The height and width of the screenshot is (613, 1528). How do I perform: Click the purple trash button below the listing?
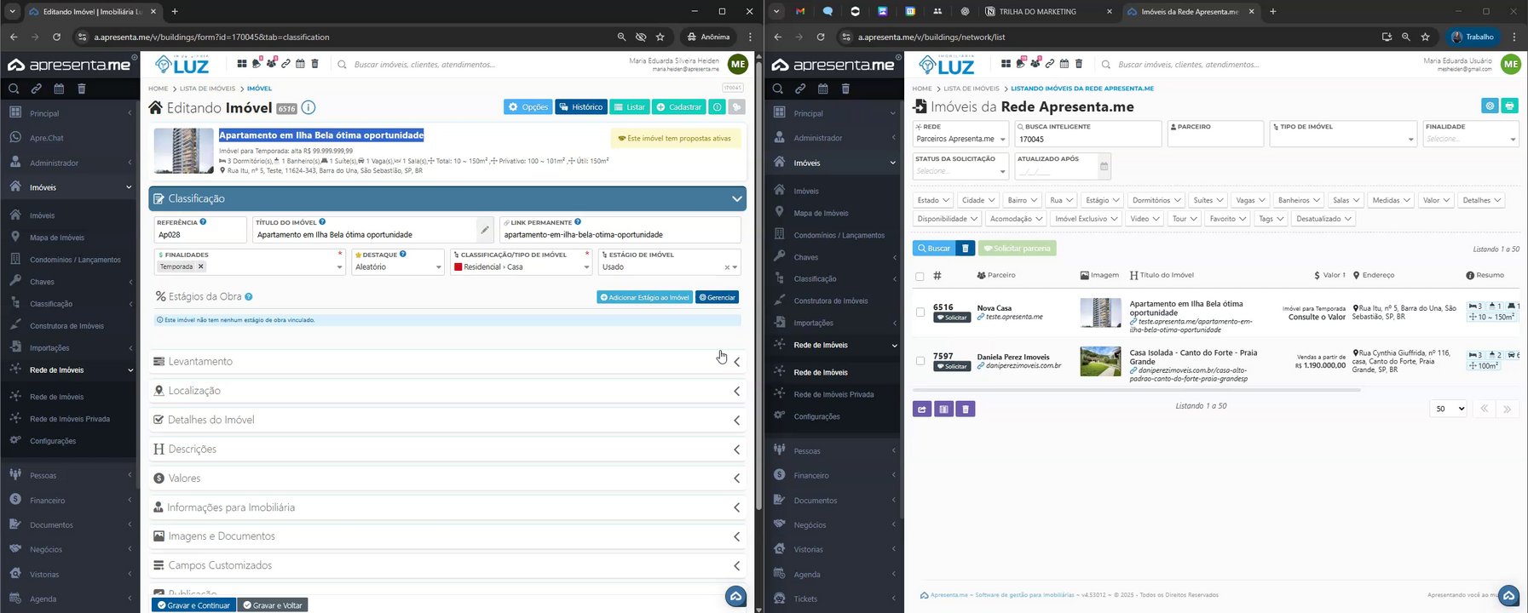[966, 410]
